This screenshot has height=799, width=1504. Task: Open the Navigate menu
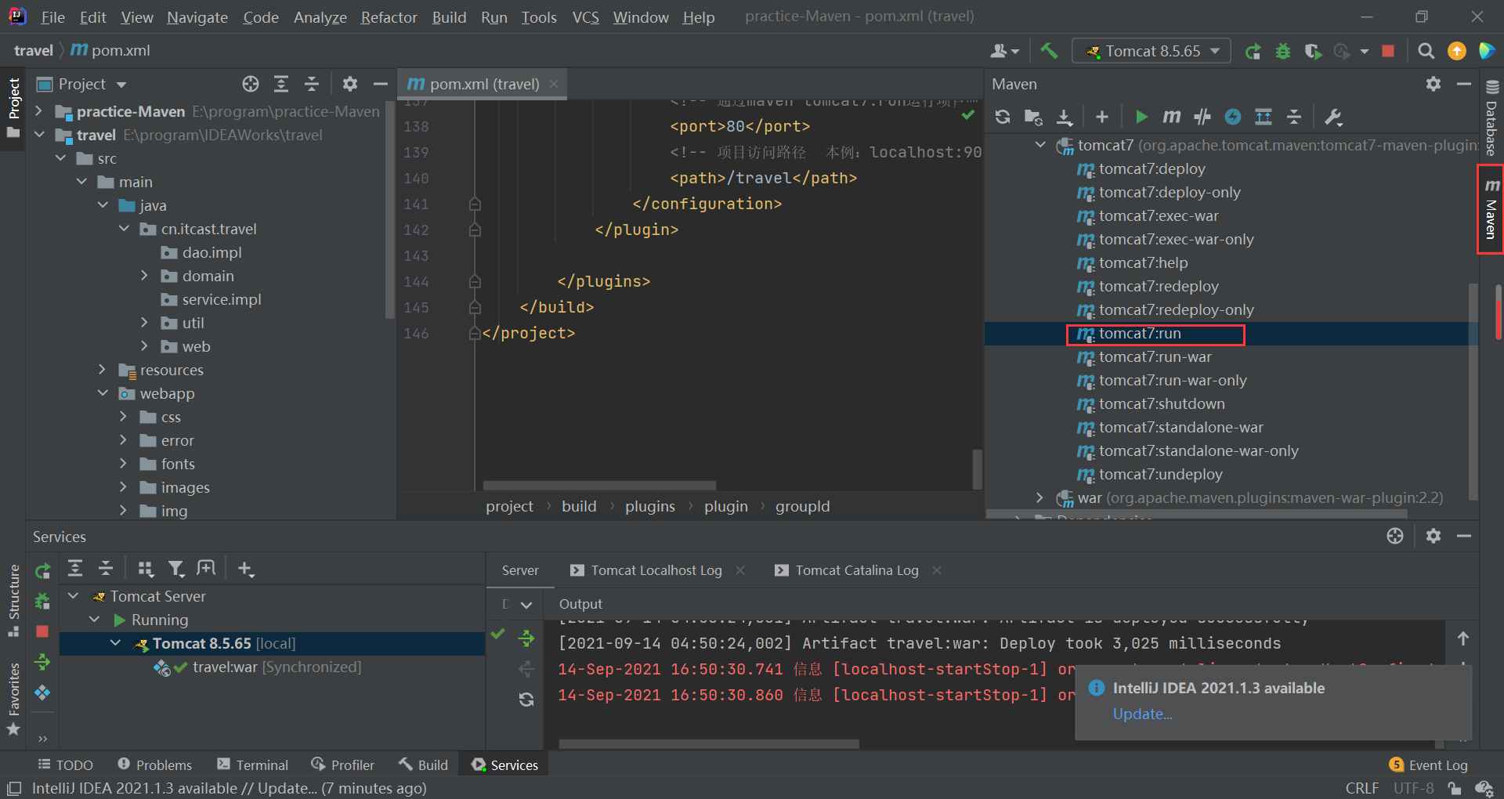pos(197,17)
